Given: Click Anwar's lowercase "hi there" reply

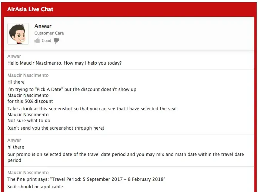Looking at the screenshot, I should pos(16,147).
